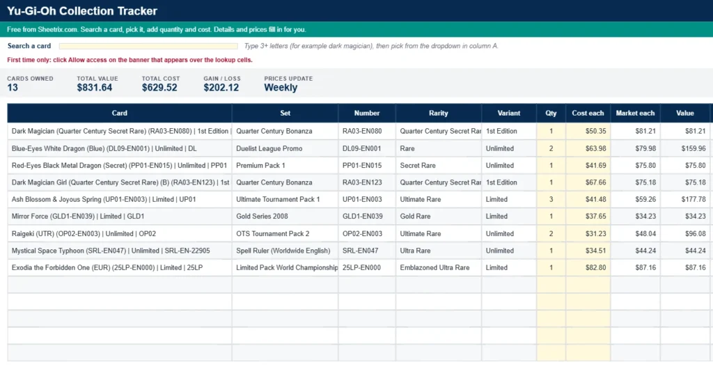Select the 25LP-EN000 number cell

click(x=367, y=267)
